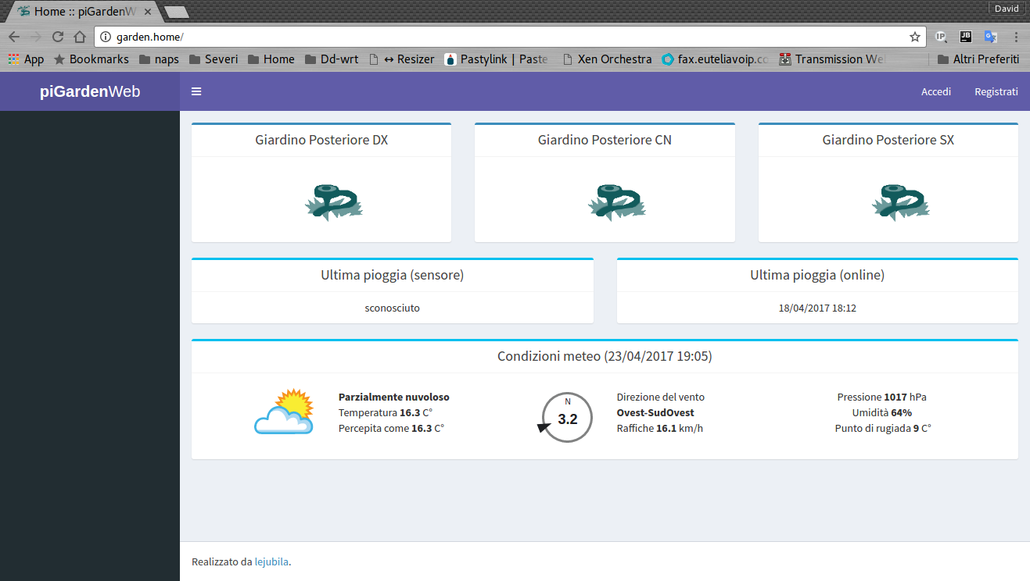Open the naps bookmark folder
Screen dimensions: 1030x581
tap(159, 59)
